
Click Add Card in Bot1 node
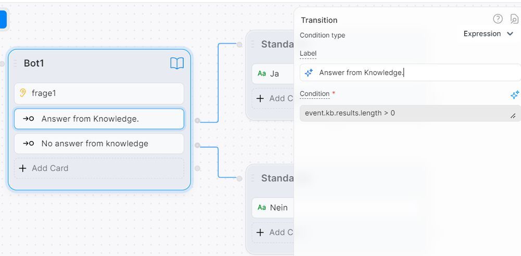99,169
